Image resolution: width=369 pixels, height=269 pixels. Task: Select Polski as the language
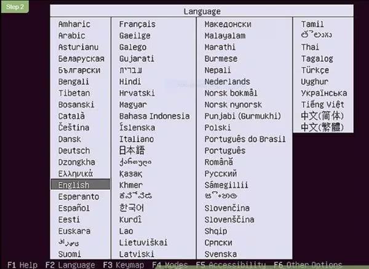pyautogui.click(x=218, y=128)
